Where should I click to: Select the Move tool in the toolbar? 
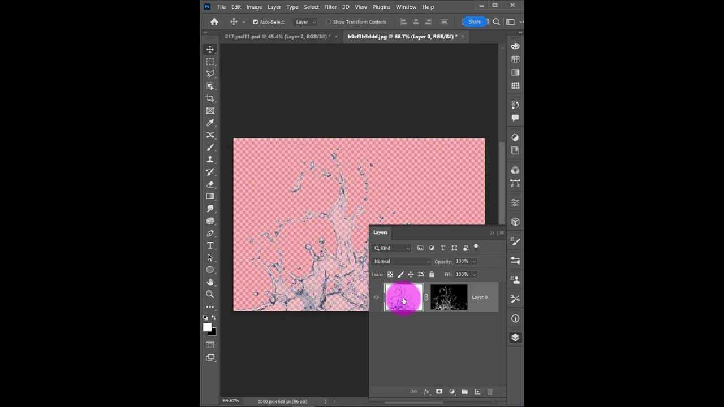click(x=210, y=49)
